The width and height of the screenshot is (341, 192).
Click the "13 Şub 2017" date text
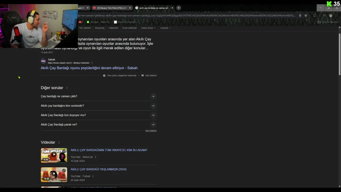47,53
